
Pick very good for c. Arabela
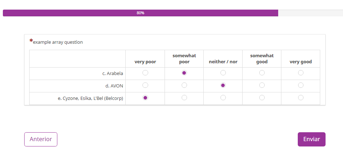(x=301, y=73)
